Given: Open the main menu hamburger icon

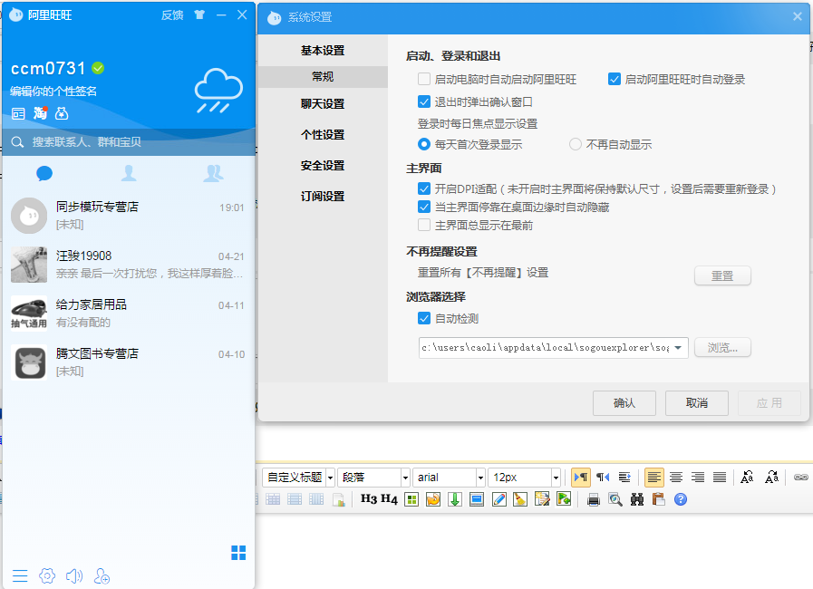Looking at the screenshot, I should click(20, 576).
